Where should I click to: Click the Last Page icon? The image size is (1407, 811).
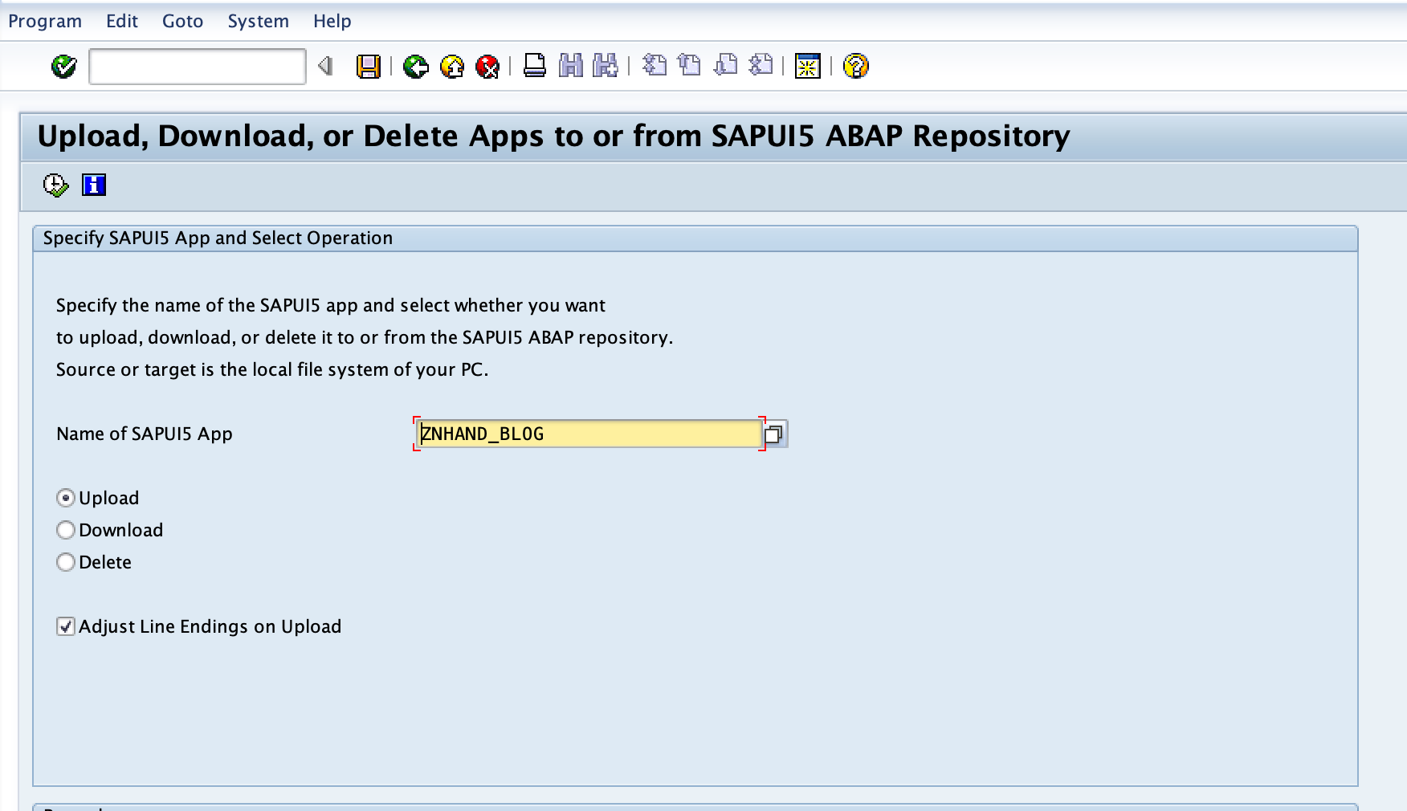click(x=760, y=65)
